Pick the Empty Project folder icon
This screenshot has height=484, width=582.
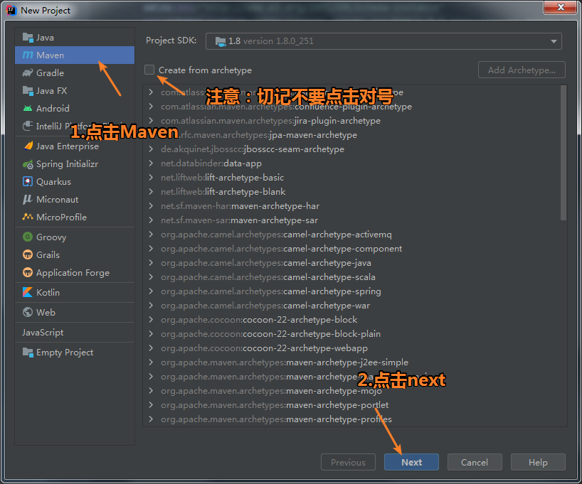tap(28, 353)
